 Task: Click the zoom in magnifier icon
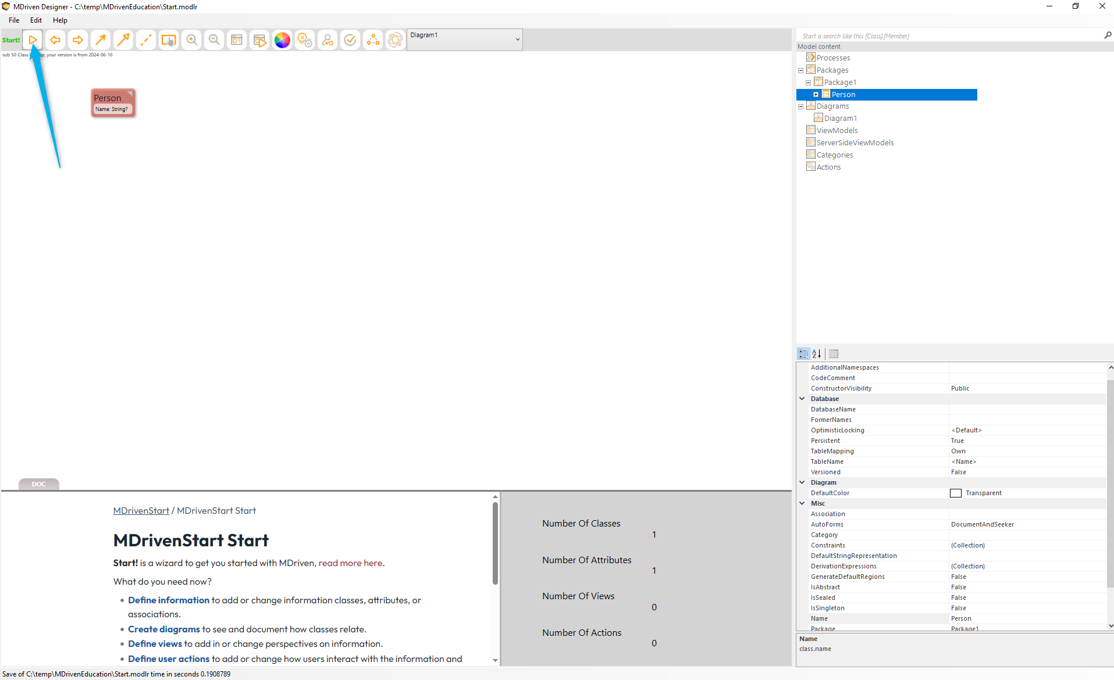[191, 40]
